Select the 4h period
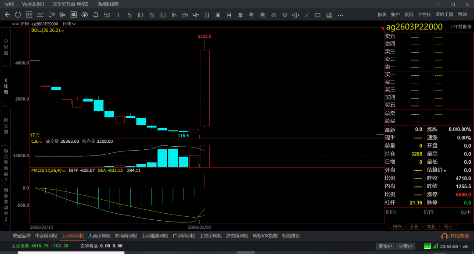Screen dimensions: 474x254 [x=196, y=15]
